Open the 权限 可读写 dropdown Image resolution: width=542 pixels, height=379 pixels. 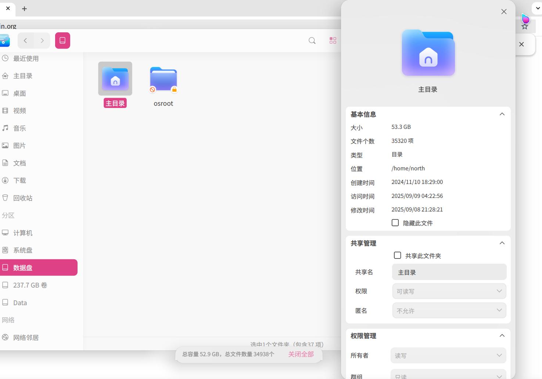coord(449,291)
